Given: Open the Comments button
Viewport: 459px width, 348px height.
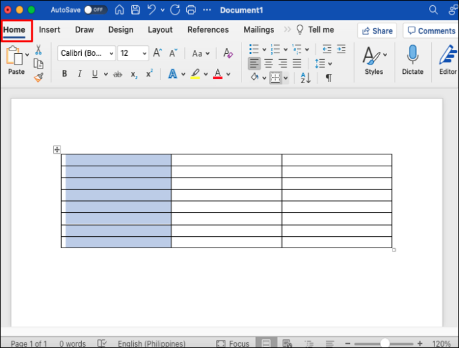Looking at the screenshot, I should click(431, 31).
